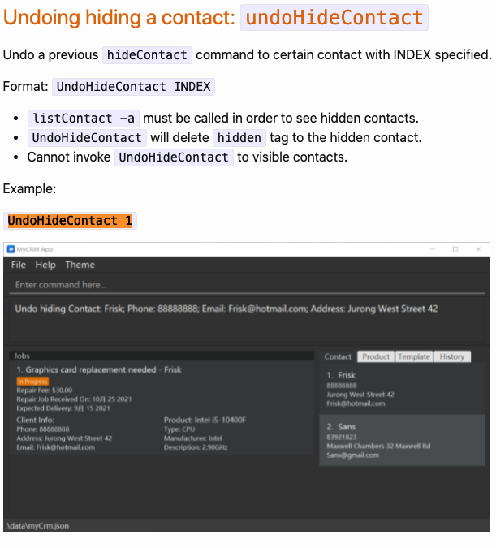Screen dimensions: 496x548
Task: Switch to the Product tab
Action: pos(376,357)
